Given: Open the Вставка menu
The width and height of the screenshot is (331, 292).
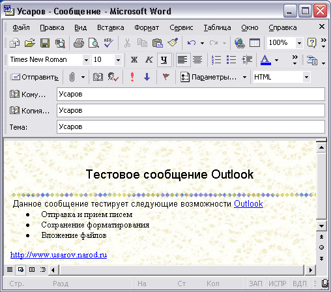Looking at the screenshot, I should 111,27.
